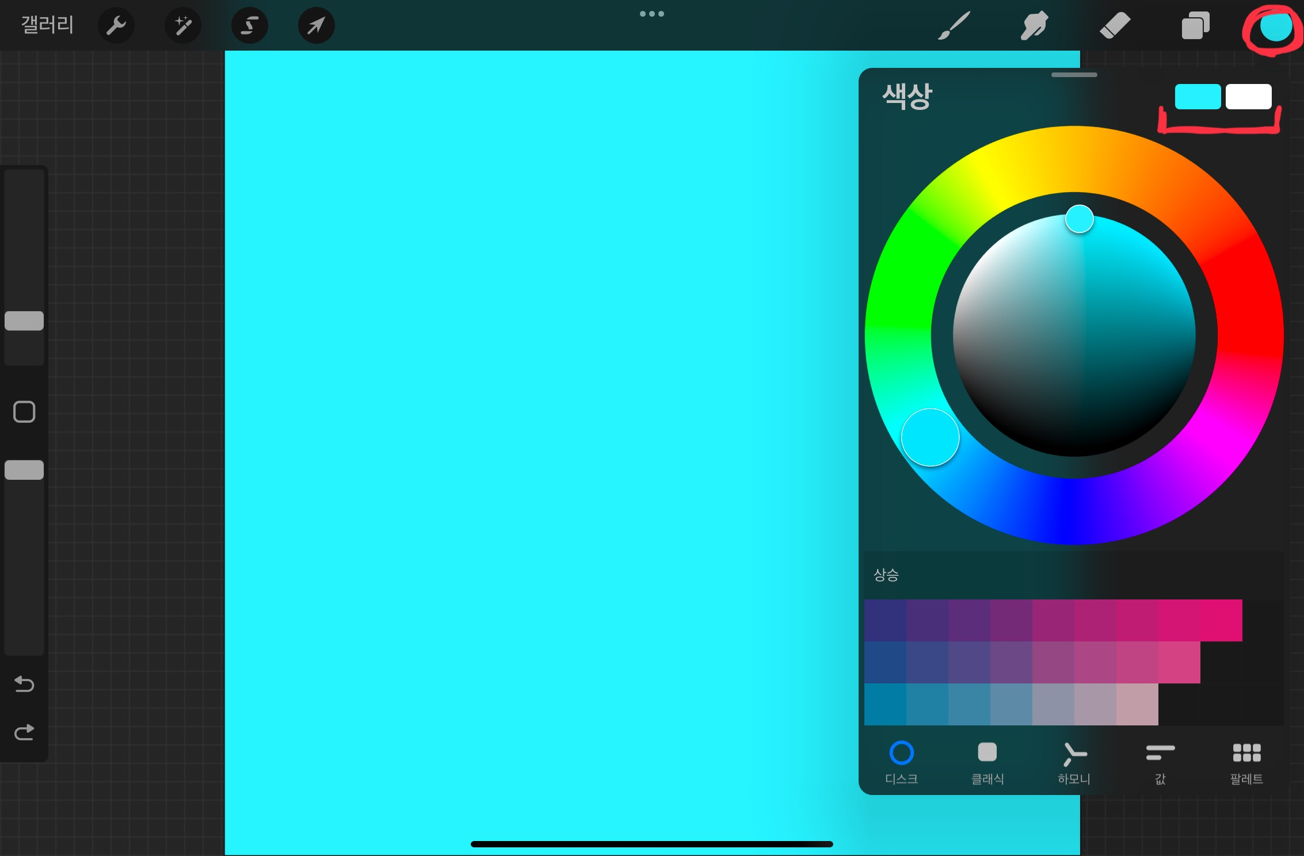Viewport: 1304px width, 856px height.
Task: Tap the three-dot multitasking menu
Action: click(652, 14)
